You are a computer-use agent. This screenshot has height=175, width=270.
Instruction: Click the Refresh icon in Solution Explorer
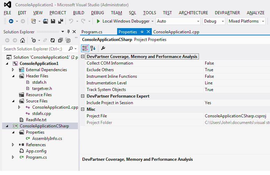click(52, 40)
